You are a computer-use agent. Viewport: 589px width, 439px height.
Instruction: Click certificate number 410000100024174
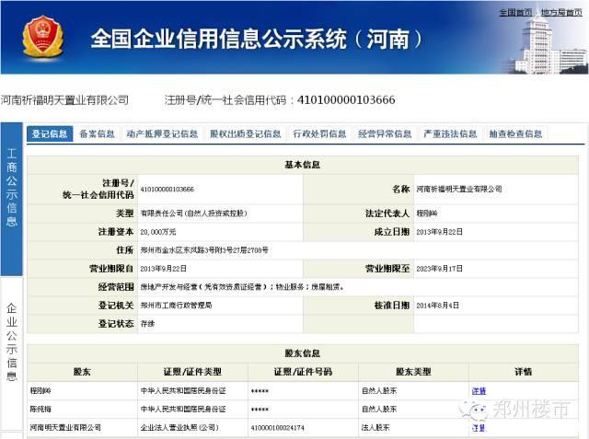(x=278, y=428)
